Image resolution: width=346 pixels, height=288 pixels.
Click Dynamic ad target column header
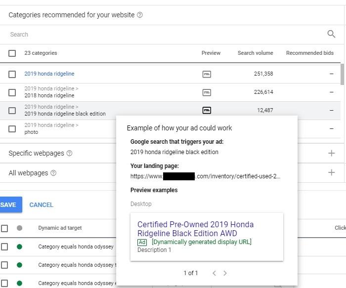(60, 228)
